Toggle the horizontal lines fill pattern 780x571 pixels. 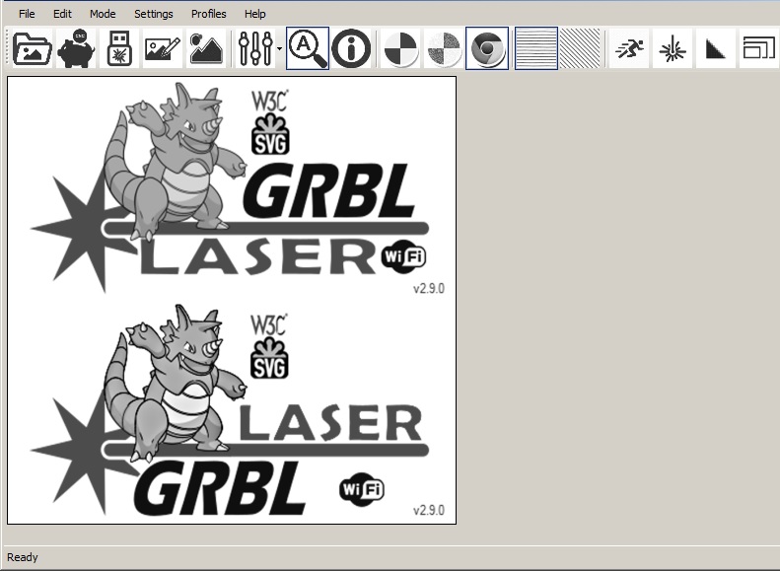(x=536, y=48)
